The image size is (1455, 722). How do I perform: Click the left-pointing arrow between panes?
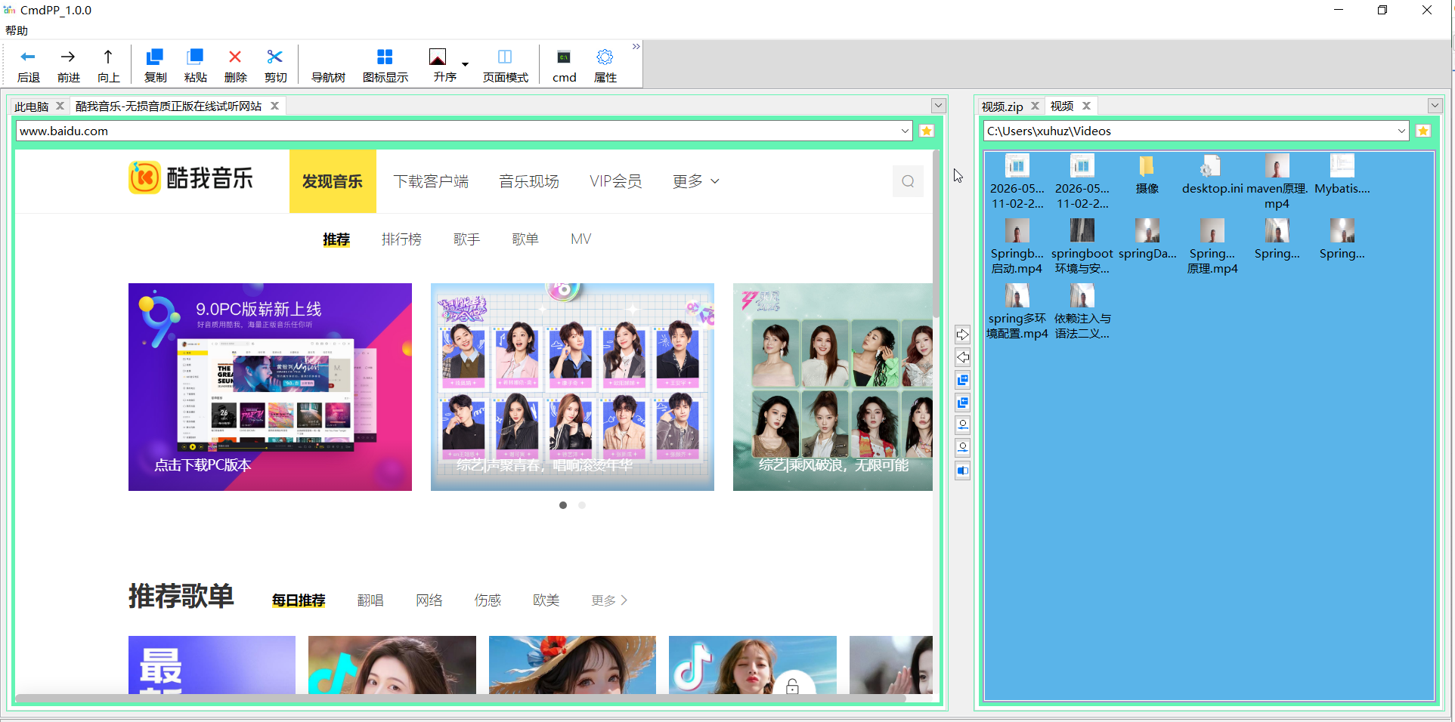(962, 357)
